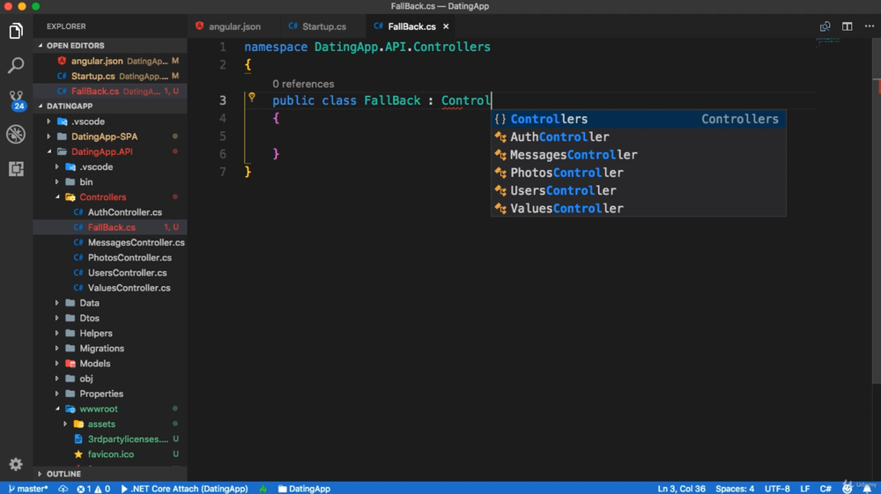Change encoding via UTF-8 status item
The height and width of the screenshot is (494, 881).
click(777, 489)
